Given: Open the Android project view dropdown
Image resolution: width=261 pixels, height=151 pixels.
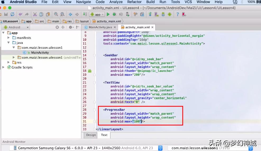Looking at the screenshot, I should click(x=16, y=27).
